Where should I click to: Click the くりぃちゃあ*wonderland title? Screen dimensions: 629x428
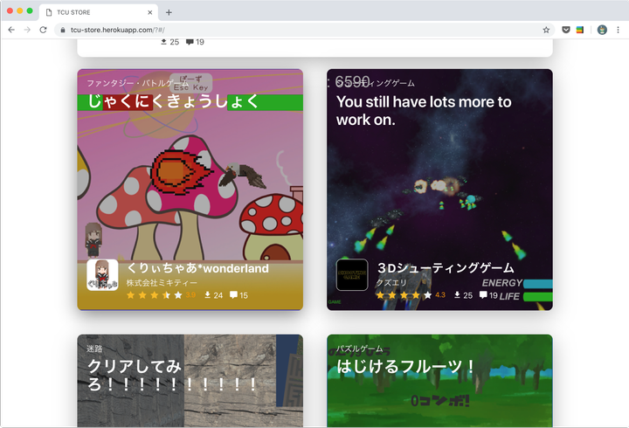197,268
